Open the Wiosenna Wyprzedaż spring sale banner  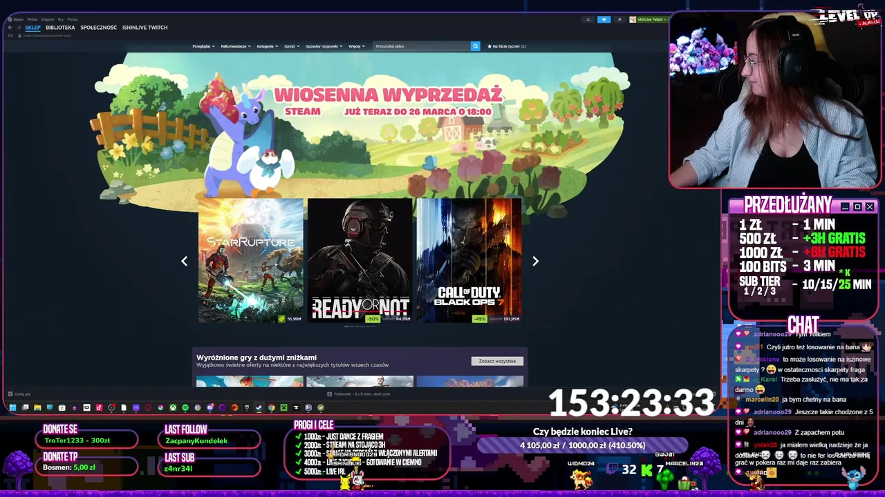360,124
